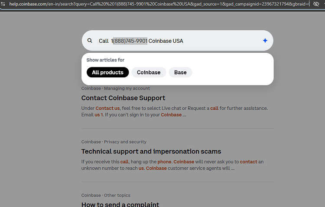Screen dimensions: 325x207
Task: Open the Contact Coinbase Support article
Action: click(x=123, y=98)
